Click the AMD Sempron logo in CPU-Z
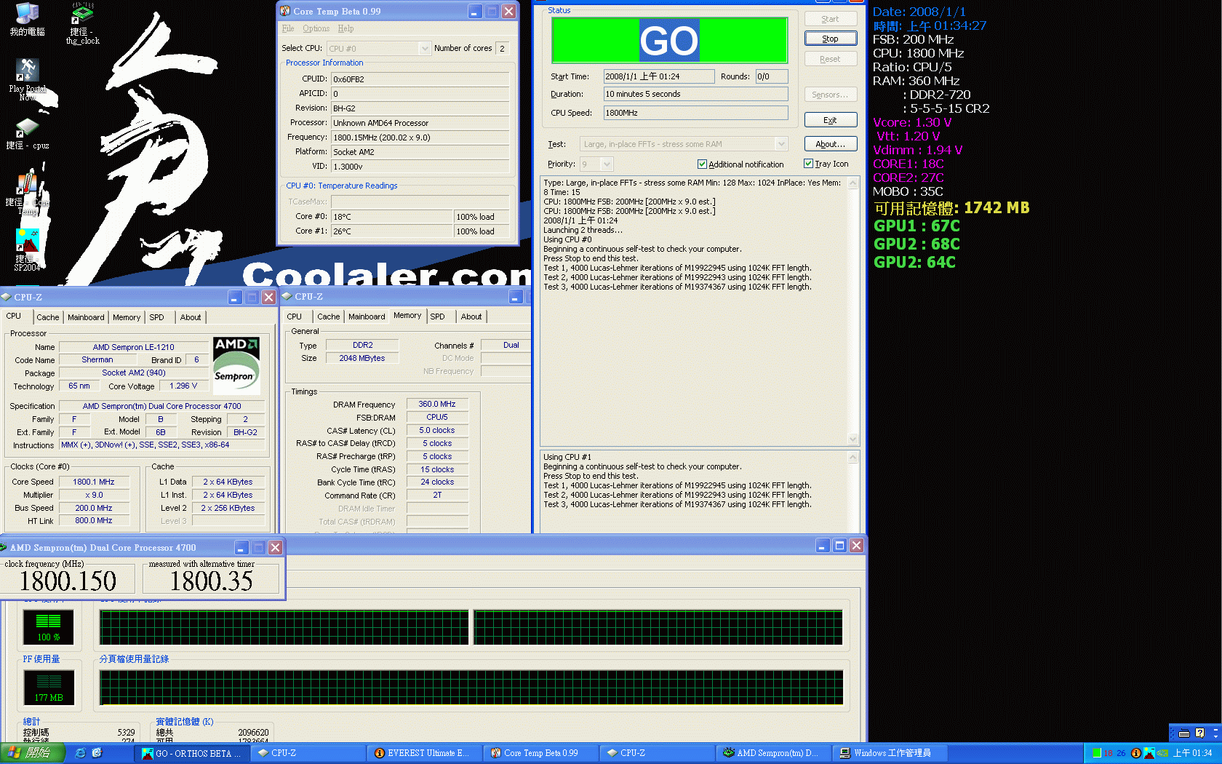The height and width of the screenshot is (764, 1222). pos(236,365)
